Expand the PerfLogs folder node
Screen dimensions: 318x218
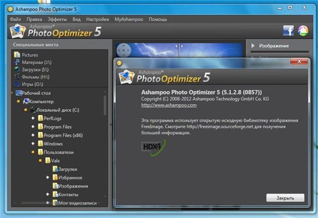coord(33,118)
